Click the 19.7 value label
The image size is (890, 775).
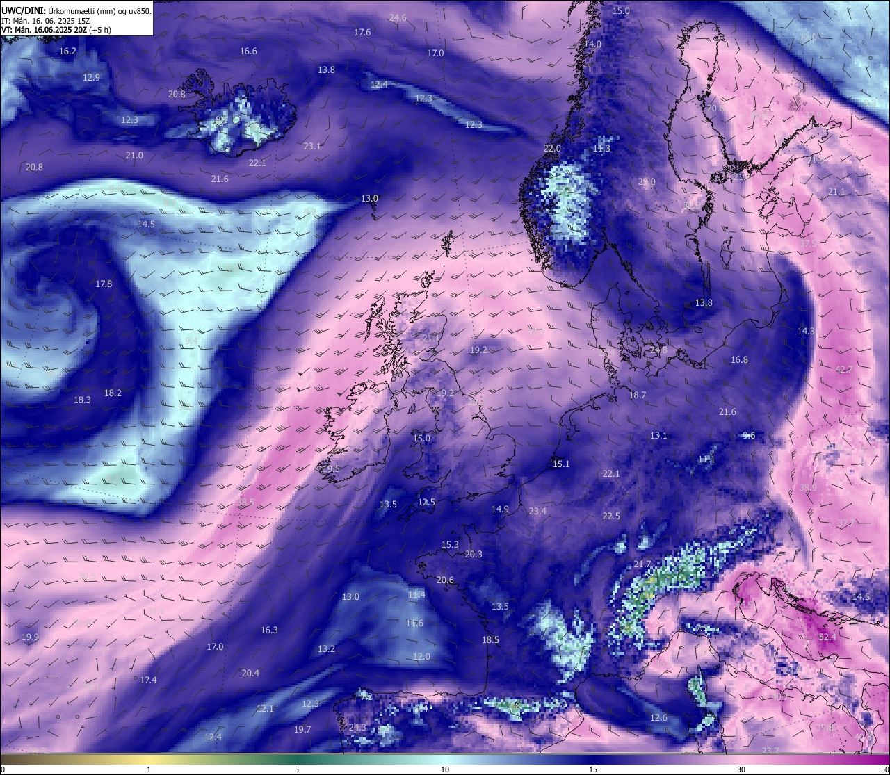click(x=302, y=730)
